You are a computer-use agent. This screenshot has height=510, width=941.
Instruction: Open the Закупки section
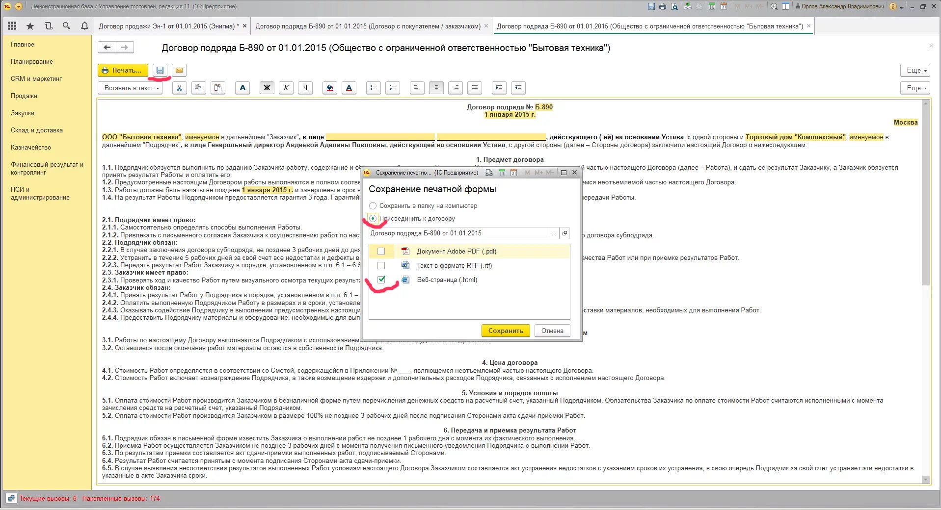23,113
